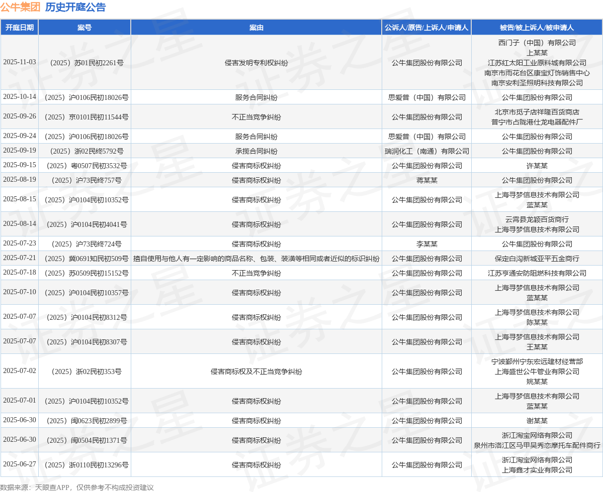Click the 数据来源:天眼查APP footer note
Viewport: 603px width, 492px height.
[77, 487]
